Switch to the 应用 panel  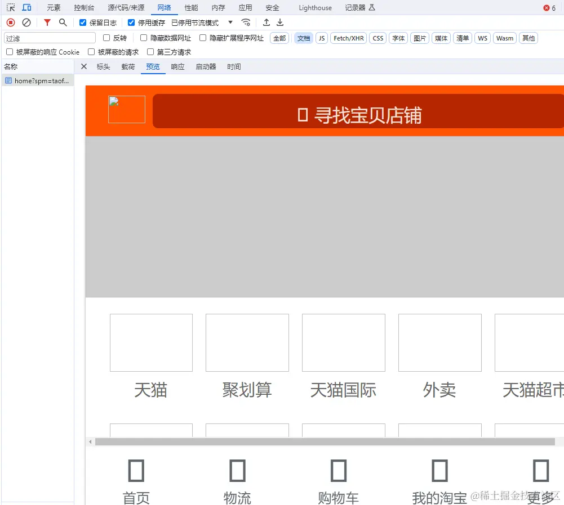[x=245, y=7]
